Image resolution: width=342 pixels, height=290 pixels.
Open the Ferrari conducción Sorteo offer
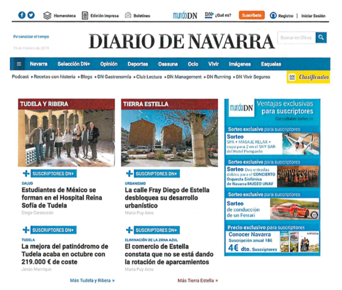pyautogui.click(x=273, y=208)
